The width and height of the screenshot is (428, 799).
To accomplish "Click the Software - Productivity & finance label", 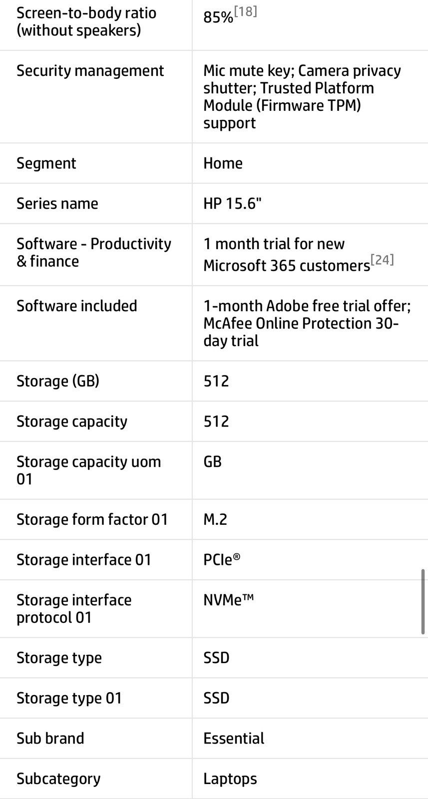I will [93, 253].
